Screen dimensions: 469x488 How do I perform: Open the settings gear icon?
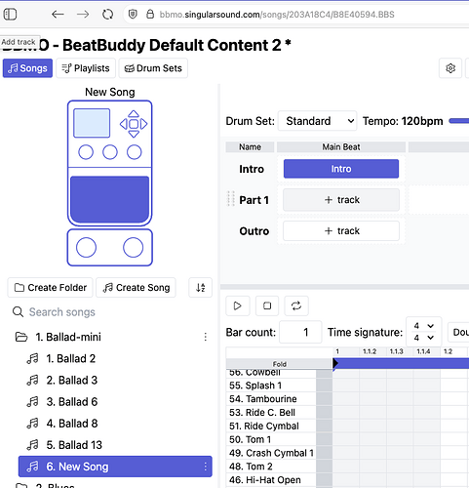[x=450, y=68]
